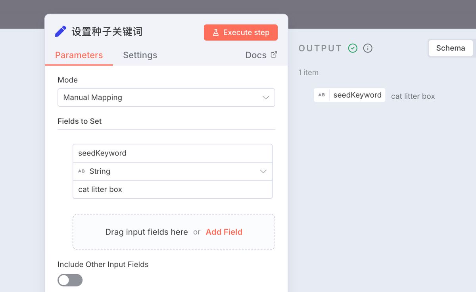Toggle Include Other Input Fields switch
The image size is (476, 292).
[x=70, y=280]
